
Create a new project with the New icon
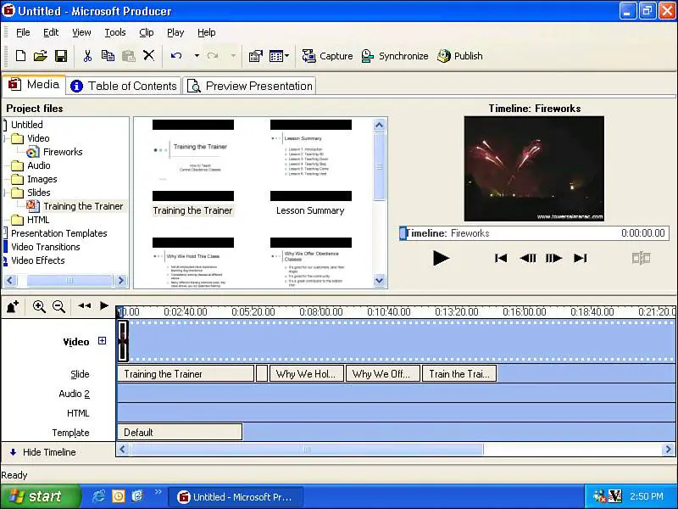pyautogui.click(x=20, y=56)
